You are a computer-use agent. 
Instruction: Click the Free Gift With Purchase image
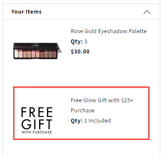37,120
